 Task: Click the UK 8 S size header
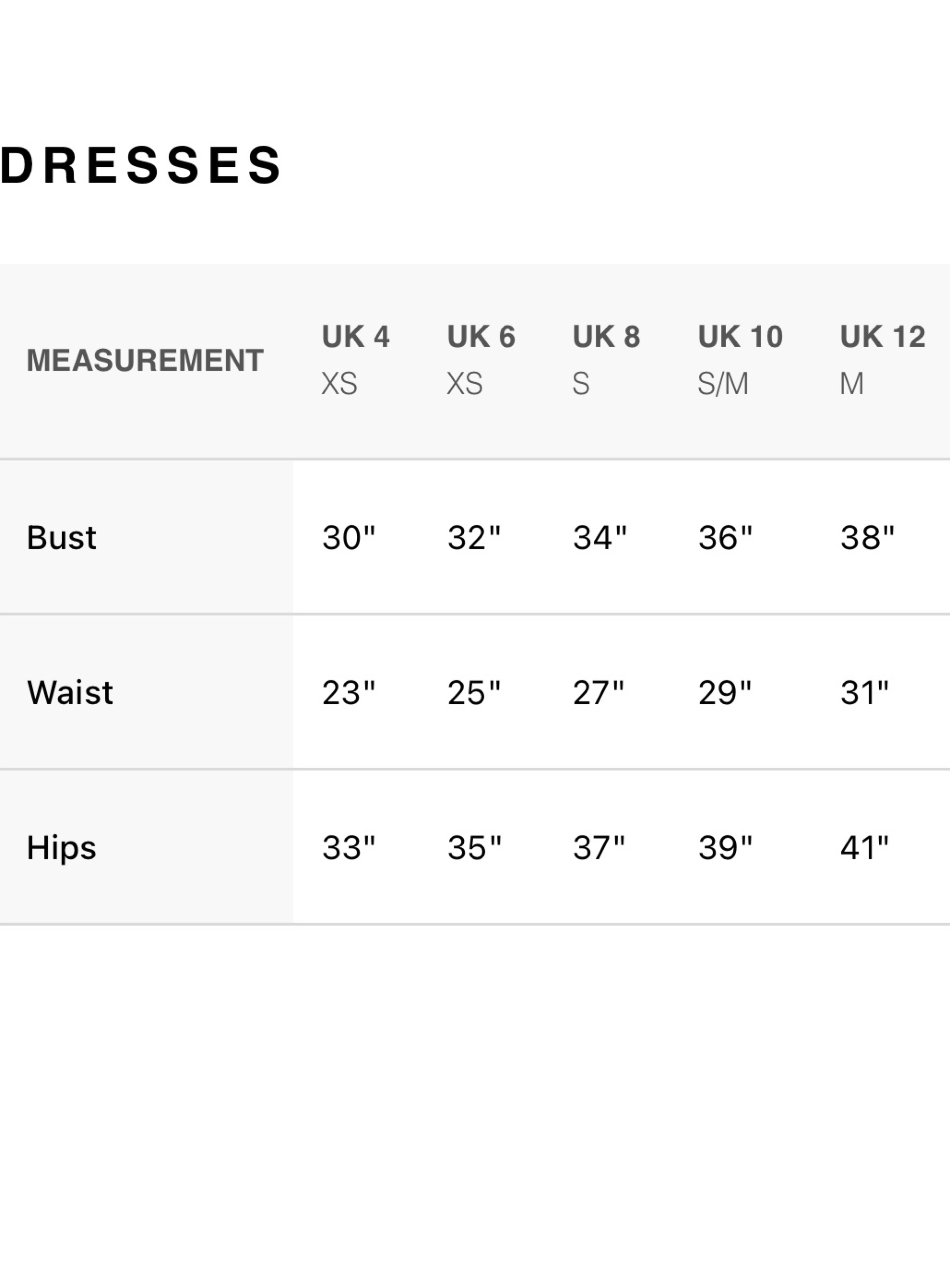pos(607,360)
